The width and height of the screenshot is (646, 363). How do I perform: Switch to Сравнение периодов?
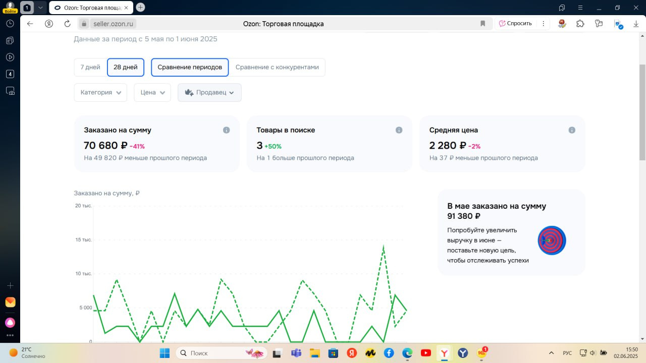pyautogui.click(x=190, y=67)
